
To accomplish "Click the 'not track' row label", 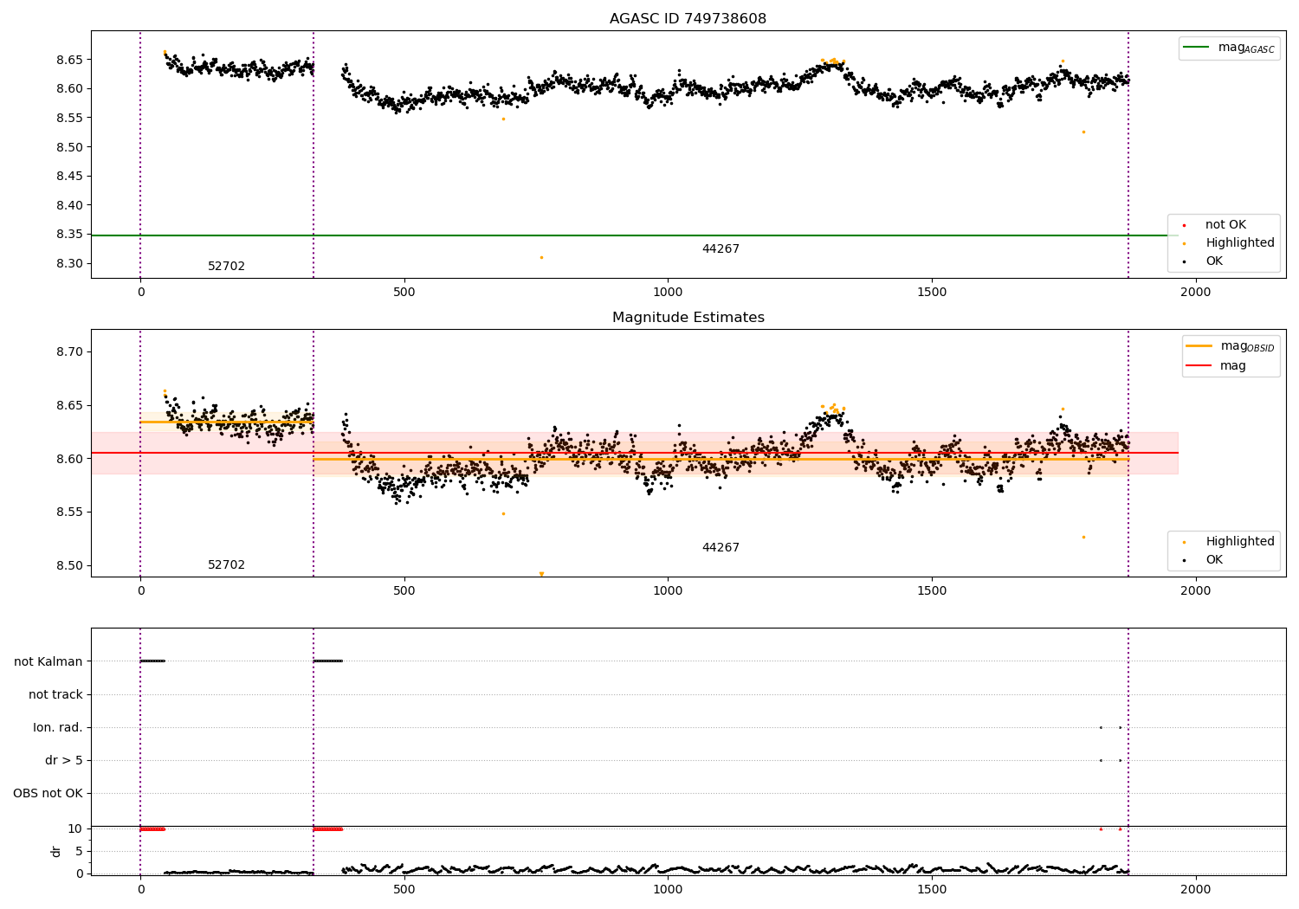I will tap(55, 695).
